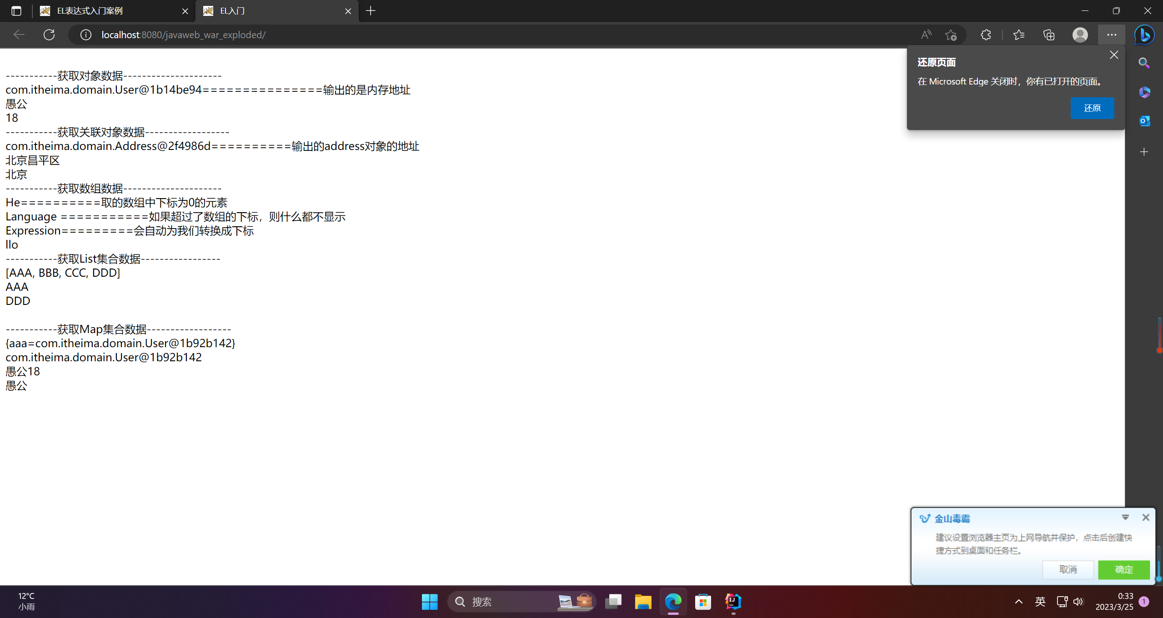Screen dimensions: 1163x618
Task: Click the 还原 restore pages button
Action: [1092, 108]
